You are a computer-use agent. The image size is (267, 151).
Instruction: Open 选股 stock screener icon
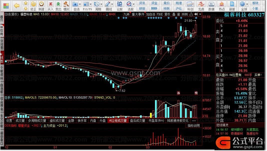(130, 6)
